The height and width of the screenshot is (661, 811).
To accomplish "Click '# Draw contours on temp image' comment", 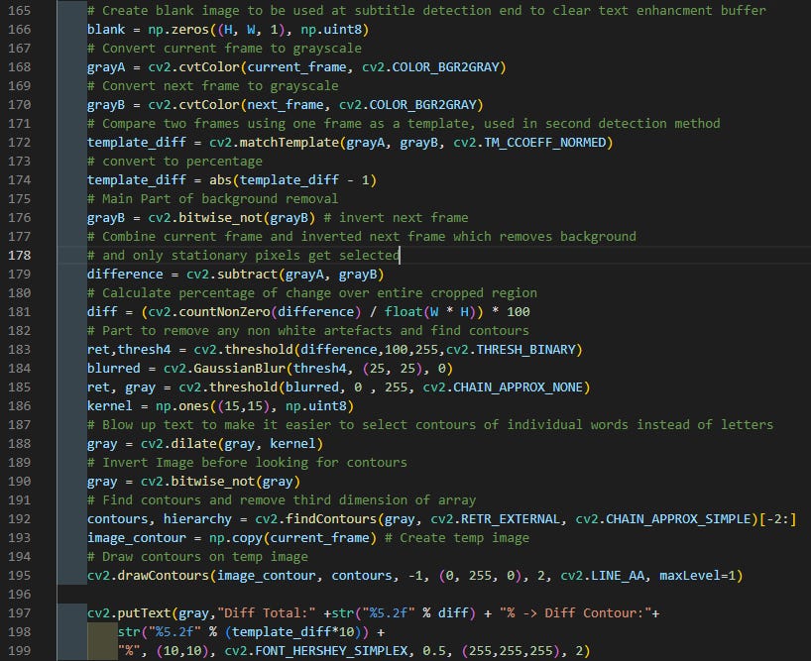I will tap(197, 557).
